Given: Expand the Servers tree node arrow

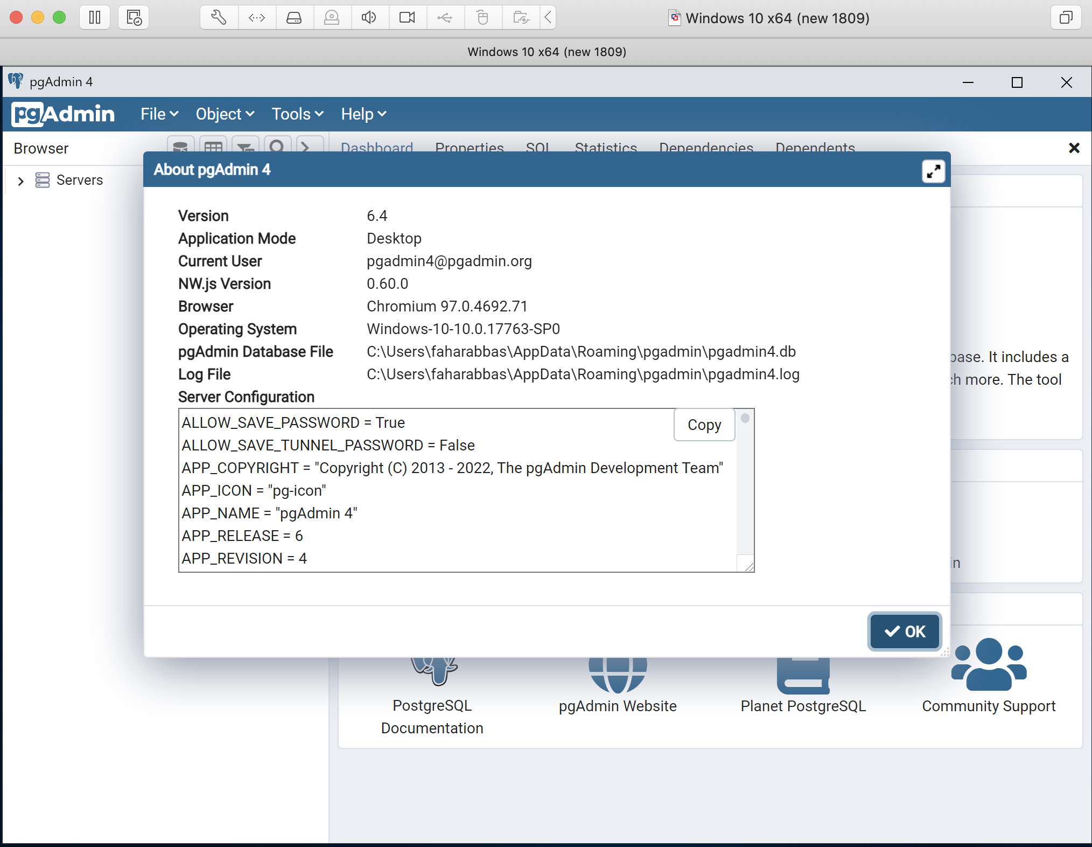Looking at the screenshot, I should [20, 181].
